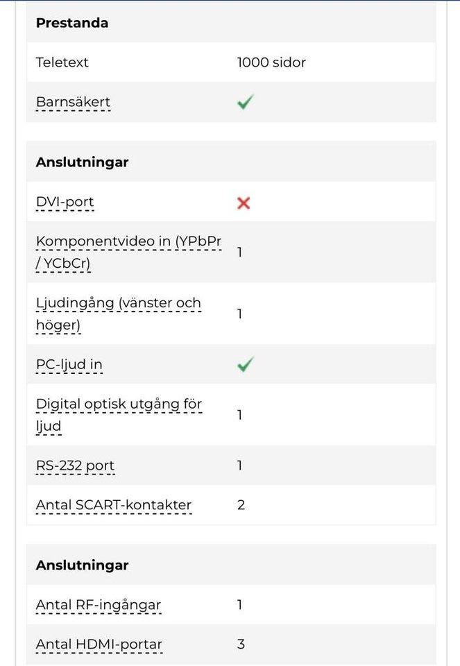Click the RS-232 port label
The height and width of the screenshot is (666, 460).
(75, 465)
